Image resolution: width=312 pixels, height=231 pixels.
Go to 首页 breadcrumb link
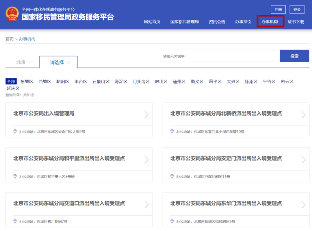click(10, 39)
